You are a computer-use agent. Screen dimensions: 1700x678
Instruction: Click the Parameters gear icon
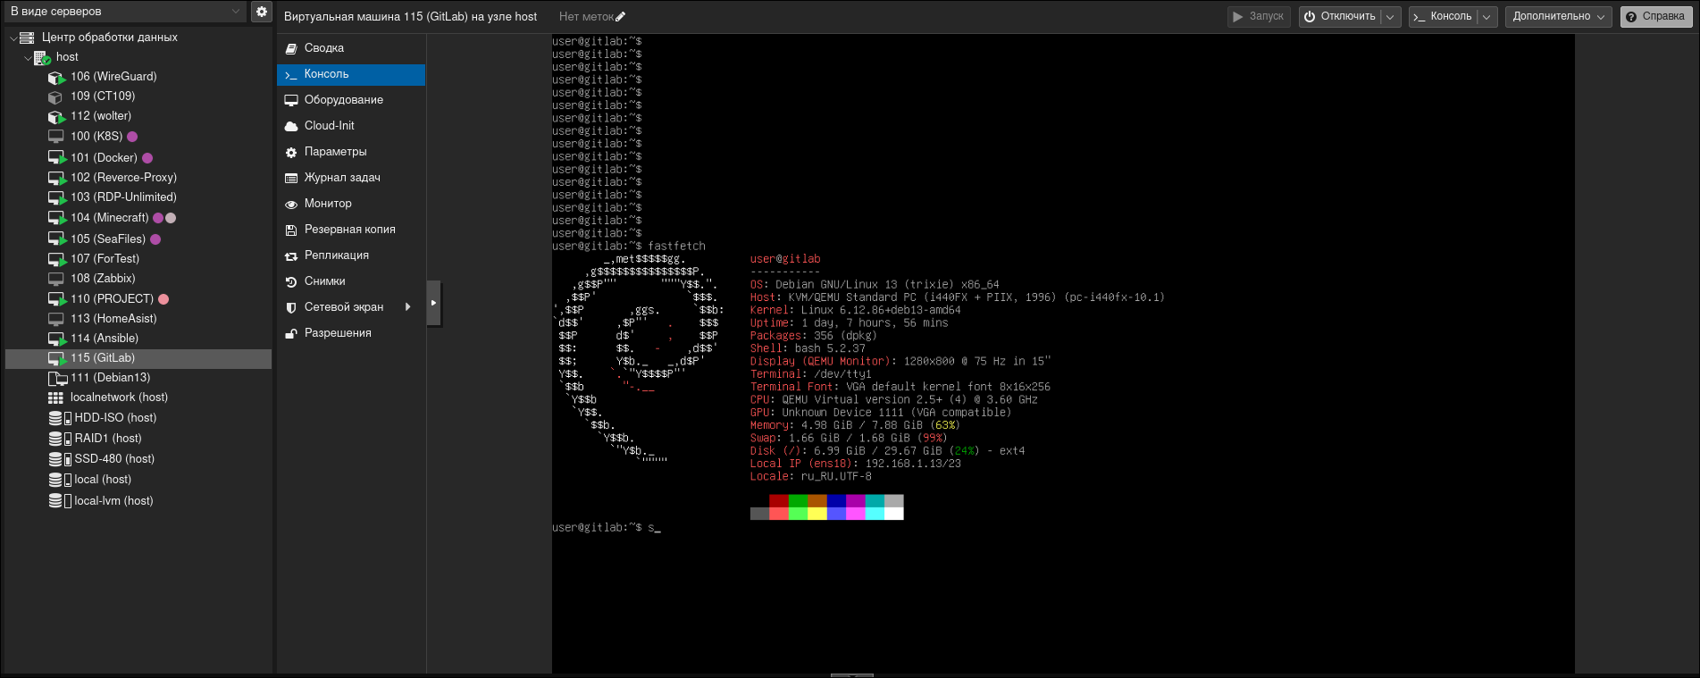click(291, 152)
